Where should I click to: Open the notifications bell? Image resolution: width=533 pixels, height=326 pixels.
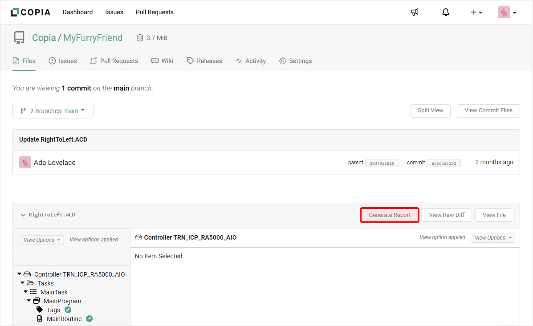click(x=446, y=12)
